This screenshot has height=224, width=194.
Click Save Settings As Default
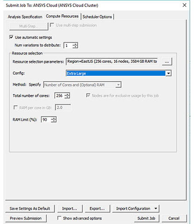point(30,209)
